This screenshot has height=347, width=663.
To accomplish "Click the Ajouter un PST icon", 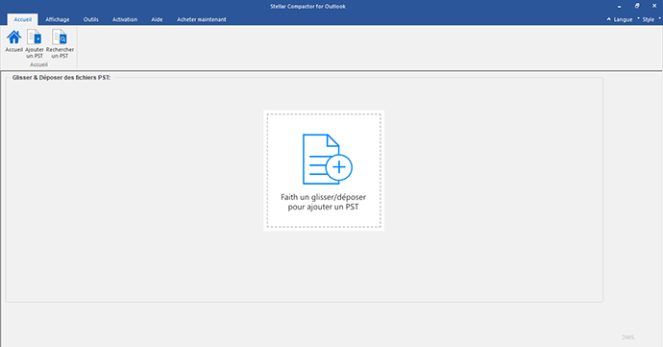I will point(35,37).
